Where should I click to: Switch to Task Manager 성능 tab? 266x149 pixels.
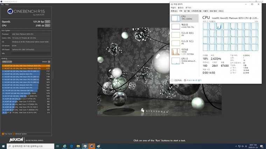pos(181,11)
